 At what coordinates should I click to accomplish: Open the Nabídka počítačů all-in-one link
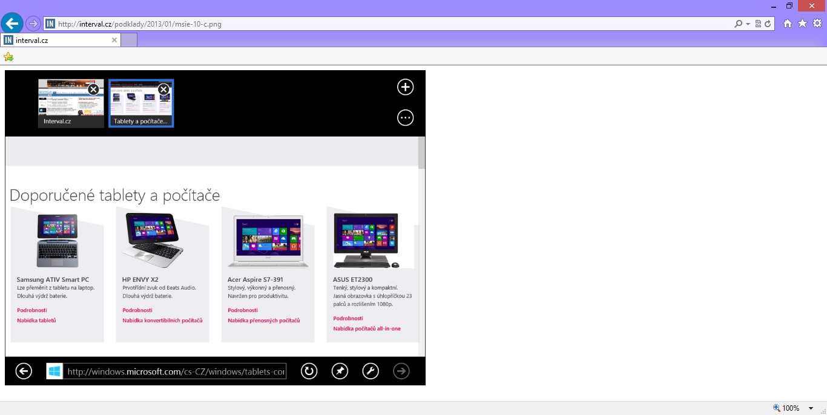tap(367, 328)
